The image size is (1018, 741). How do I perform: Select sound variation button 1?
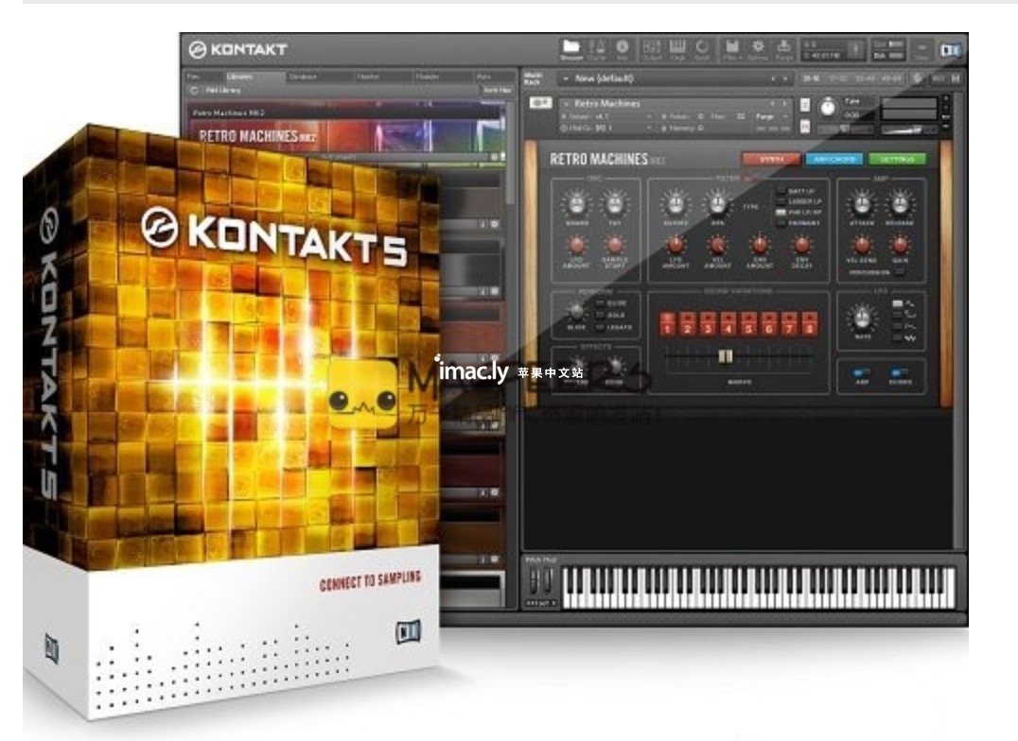pyautogui.click(x=667, y=323)
